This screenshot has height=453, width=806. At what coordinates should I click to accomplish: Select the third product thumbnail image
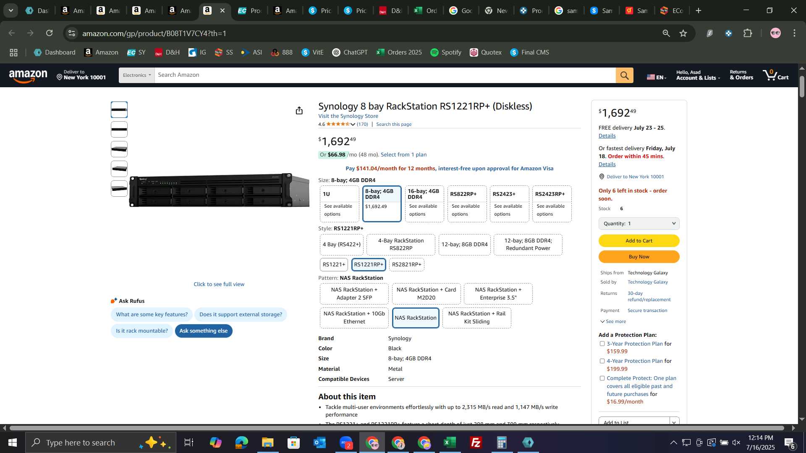pos(119,149)
